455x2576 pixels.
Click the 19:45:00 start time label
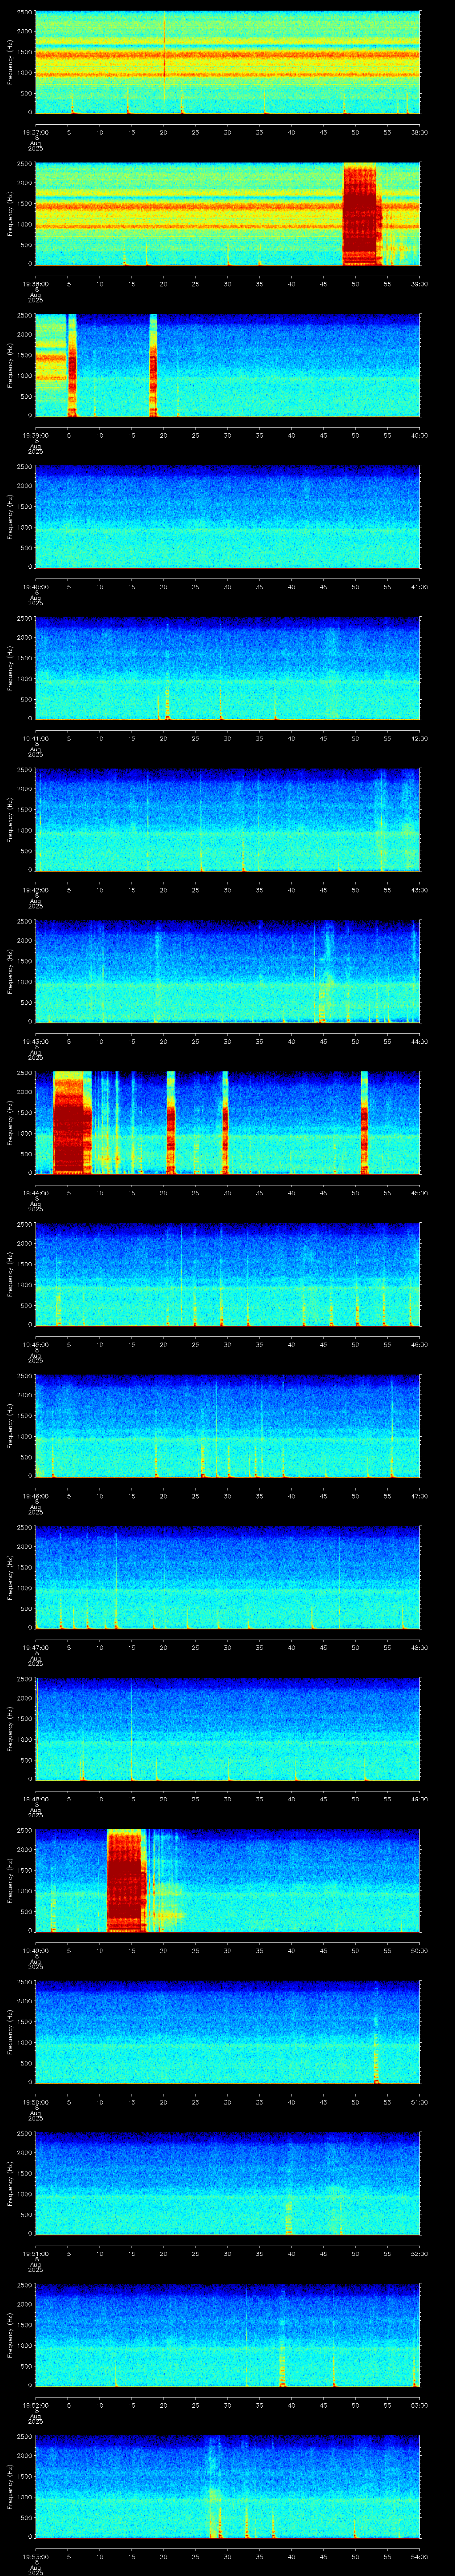tap(36, 1344)
